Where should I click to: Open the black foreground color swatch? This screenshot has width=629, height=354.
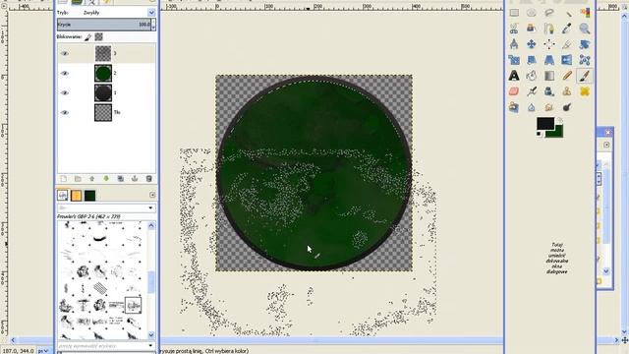point(545,124)
